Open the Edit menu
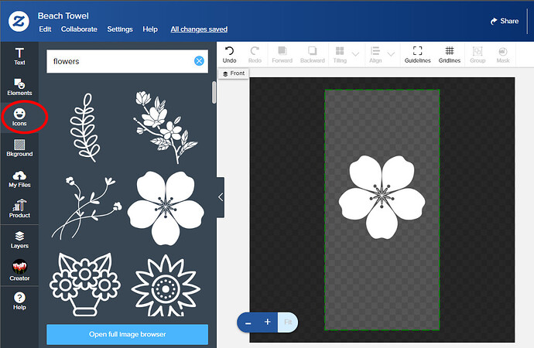 click(x=45, y=29)
